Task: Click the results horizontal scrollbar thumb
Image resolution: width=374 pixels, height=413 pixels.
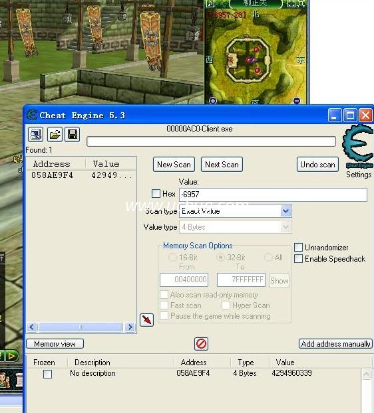Action: coord(81,327)
